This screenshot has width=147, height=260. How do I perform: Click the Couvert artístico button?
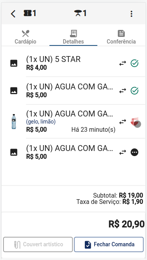tap(38, 244)
